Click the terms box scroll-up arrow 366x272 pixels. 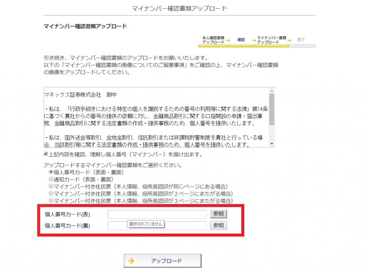(272, 91)
